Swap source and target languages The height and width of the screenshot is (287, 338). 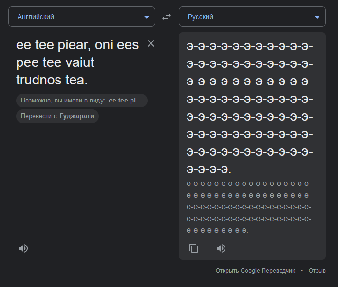pos(167,17)
